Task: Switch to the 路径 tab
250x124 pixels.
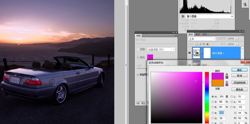Action: [205, 34]
